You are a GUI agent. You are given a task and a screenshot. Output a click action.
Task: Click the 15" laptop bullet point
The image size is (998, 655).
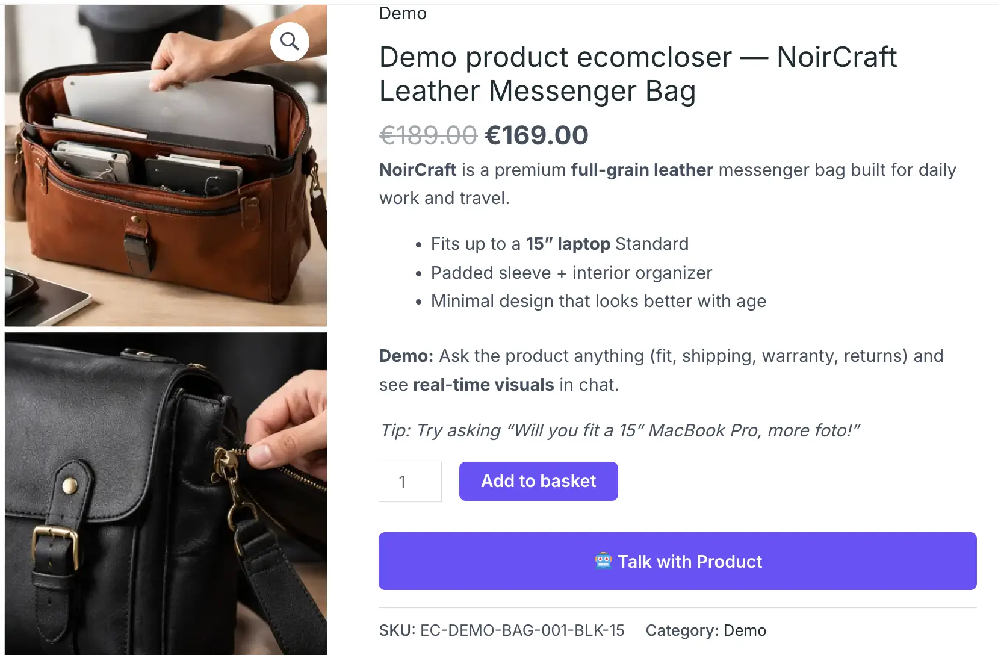tap(559, 244)
